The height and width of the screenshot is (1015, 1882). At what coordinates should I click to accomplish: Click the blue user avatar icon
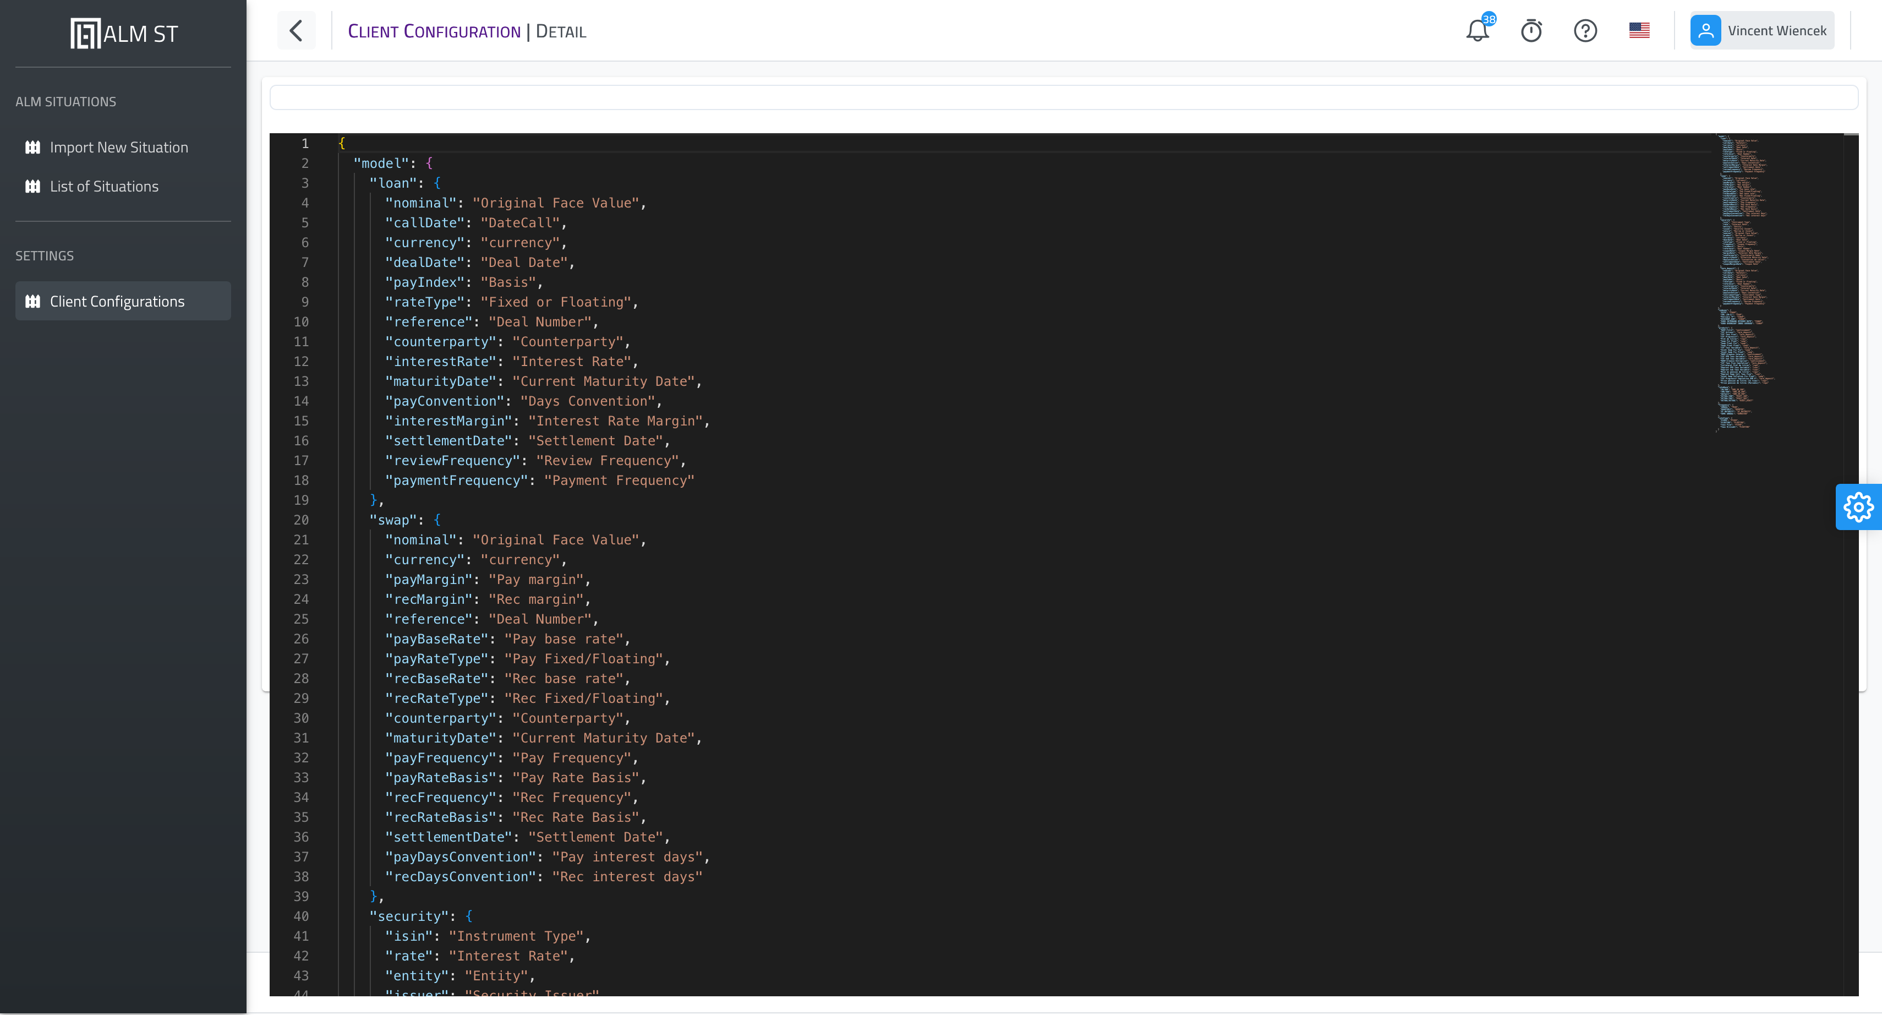coord(1706,31)
